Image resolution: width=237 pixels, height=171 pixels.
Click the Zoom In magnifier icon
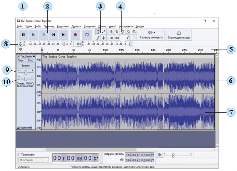(112, 32)
